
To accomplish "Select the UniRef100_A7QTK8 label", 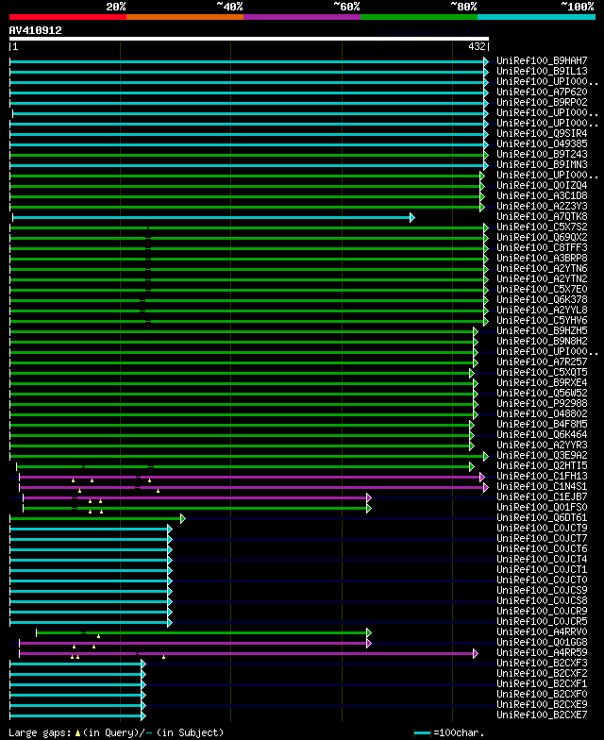I will [542, 217].
